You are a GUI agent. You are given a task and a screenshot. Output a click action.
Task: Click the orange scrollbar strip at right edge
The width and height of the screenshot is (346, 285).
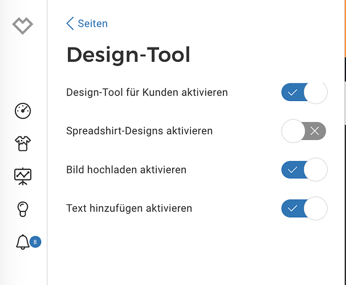point(344,29)
